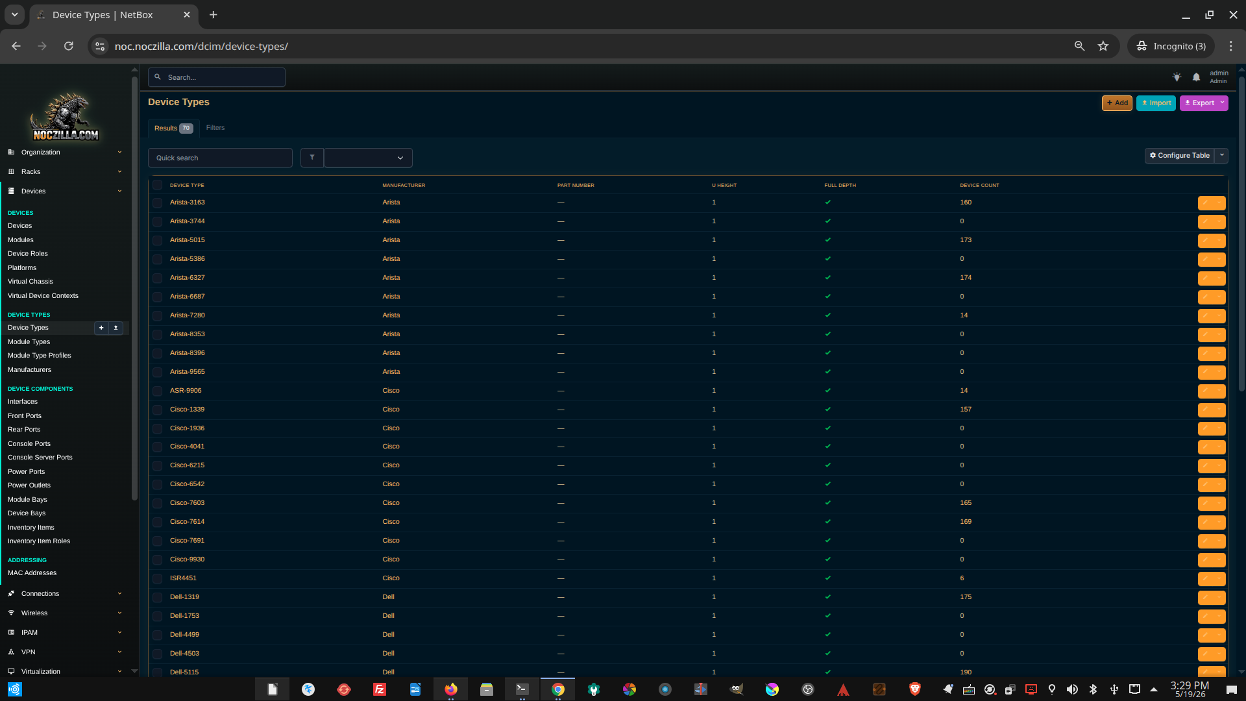This screenshot has height=701, width=1246.
Task: Open the notifications bell
Action: (1196, 77)
